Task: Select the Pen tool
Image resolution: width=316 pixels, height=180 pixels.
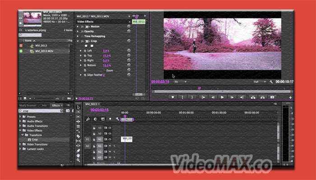Action: coord(78,150)
